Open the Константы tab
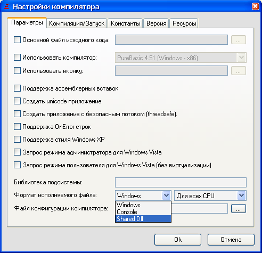This screenshot has width=262, height=253. pyautogui.click(x=125, y=23)
